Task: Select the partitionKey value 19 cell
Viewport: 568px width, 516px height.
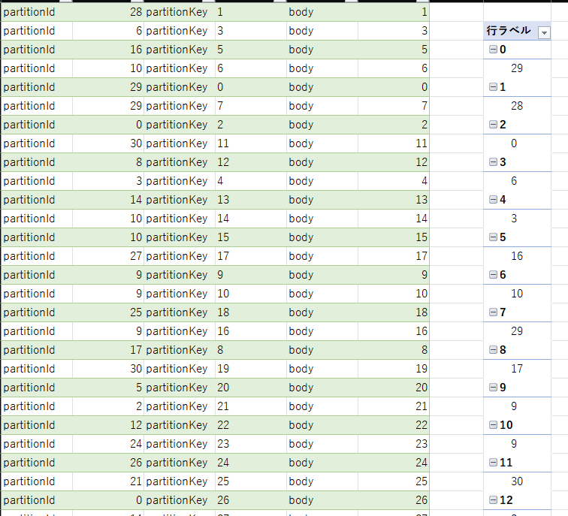Action: click(251, 369)
